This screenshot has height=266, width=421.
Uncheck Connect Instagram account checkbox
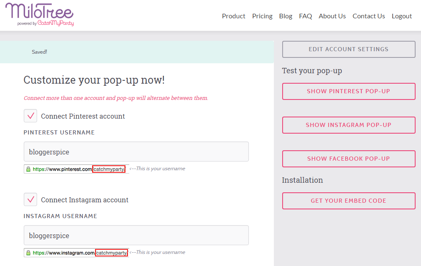click(x=30, y=199)
